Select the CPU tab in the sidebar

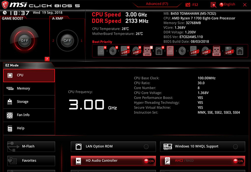pyautogui.click(x=29, y=75)
